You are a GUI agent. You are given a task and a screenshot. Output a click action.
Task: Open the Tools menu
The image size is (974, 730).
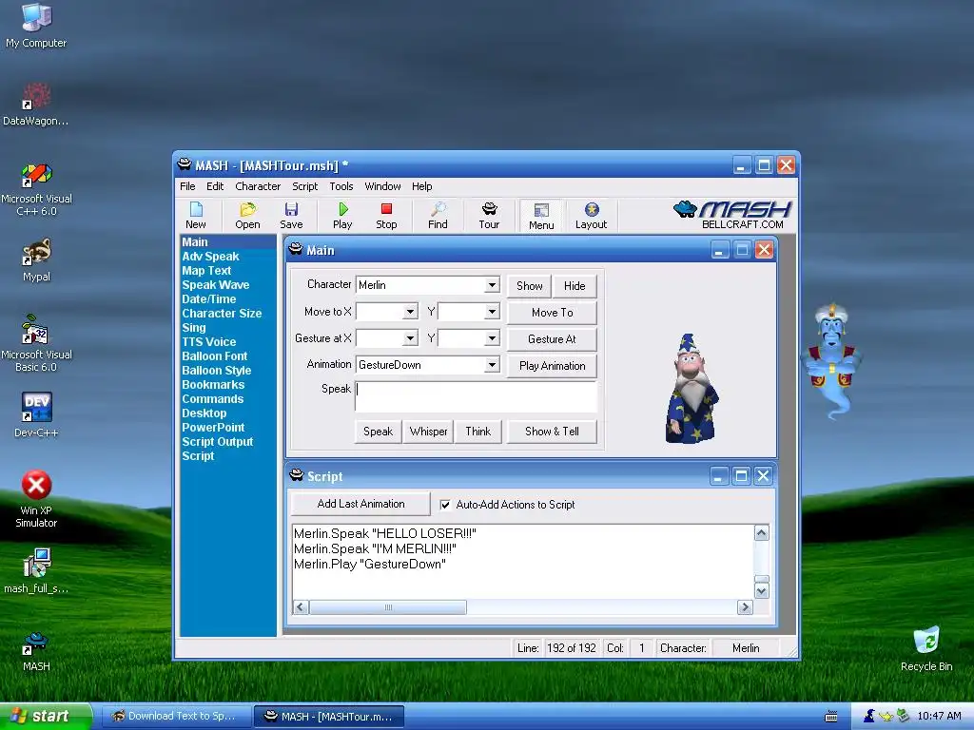[x=341, y=186]
